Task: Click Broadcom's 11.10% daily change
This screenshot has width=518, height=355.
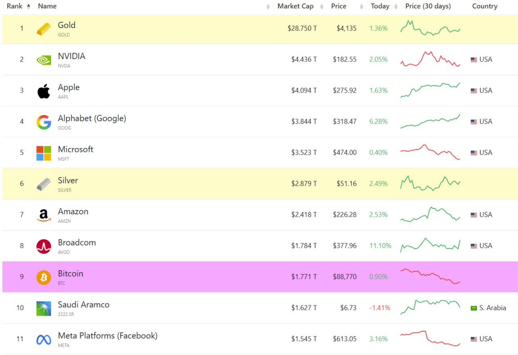Action: pos(380,246)
